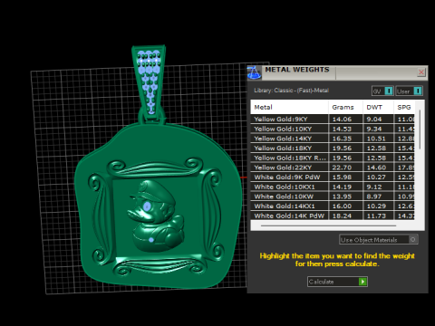Screen dimensions: 435x326
Task: Select the White Gold:10KW row
Action: click(x=333, y=197)
